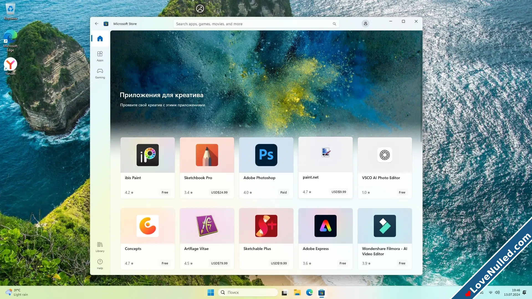Click the Free button on VSCO
This screenshot has height=299, width=532.
click(402, 192)
